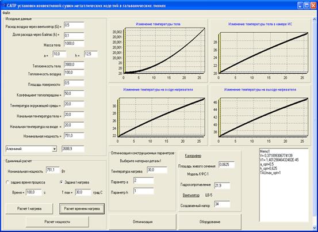318x232 pixels.
Task: Click the 'Расчет времени нагрева' button
Action: [x=82, y=208]
